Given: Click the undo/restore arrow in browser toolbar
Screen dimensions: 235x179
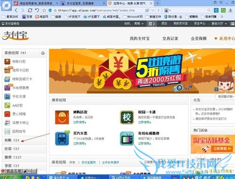Looking at the screenshot, I should click(x=37, y=10).
